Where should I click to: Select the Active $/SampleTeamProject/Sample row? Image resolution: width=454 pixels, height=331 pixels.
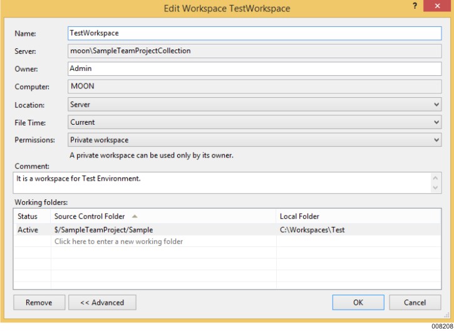[227, 229]
